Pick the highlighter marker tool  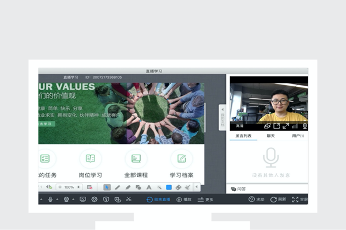[x=128, y=187]
